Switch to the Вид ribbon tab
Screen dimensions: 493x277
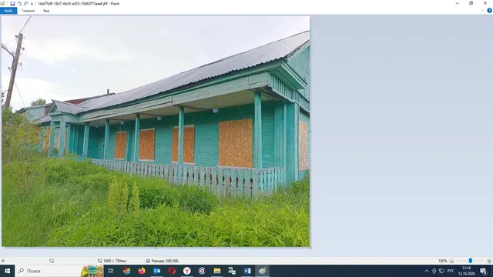[x=46, y=11]
